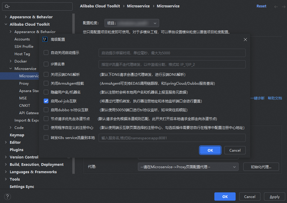Expand the Editor settings node
287x203 pixels.
[x=6, y=142]
